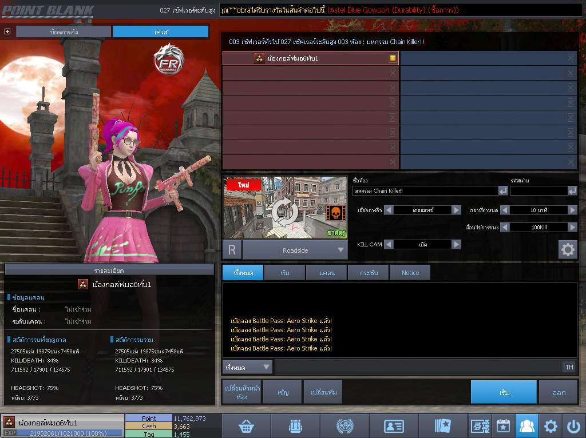
Task: Switch to the Notice chat tab
Action: pyautogui.click(x=410, y=273)
